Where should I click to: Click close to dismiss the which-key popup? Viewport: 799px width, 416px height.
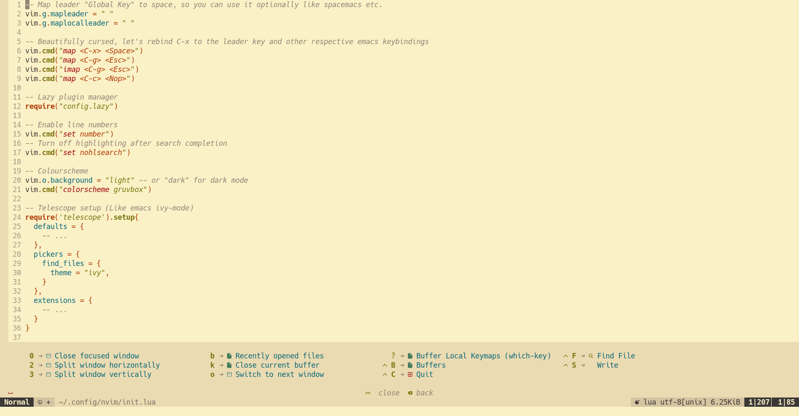coord(389,393)
